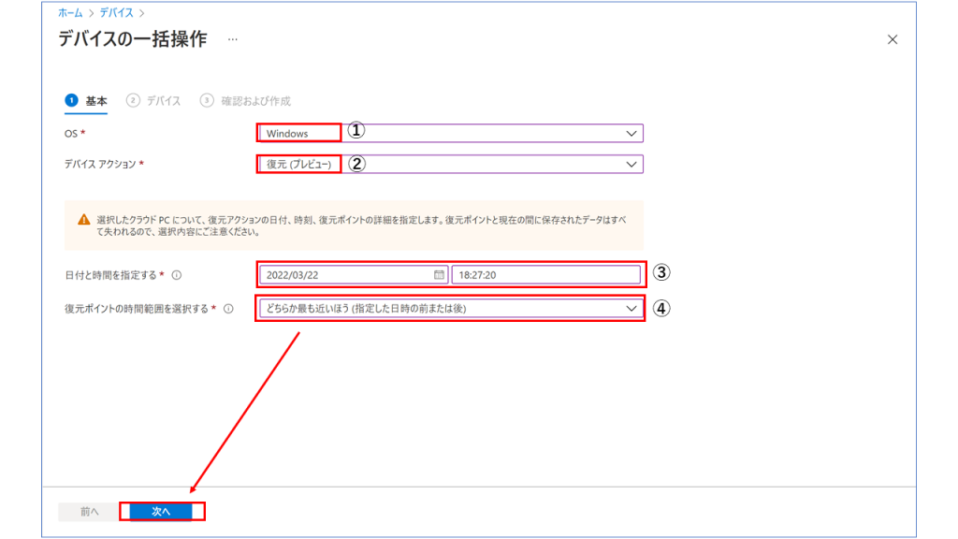Click the 前へ button
Viewport: 958px width, 539px height.
click(89, 512)
